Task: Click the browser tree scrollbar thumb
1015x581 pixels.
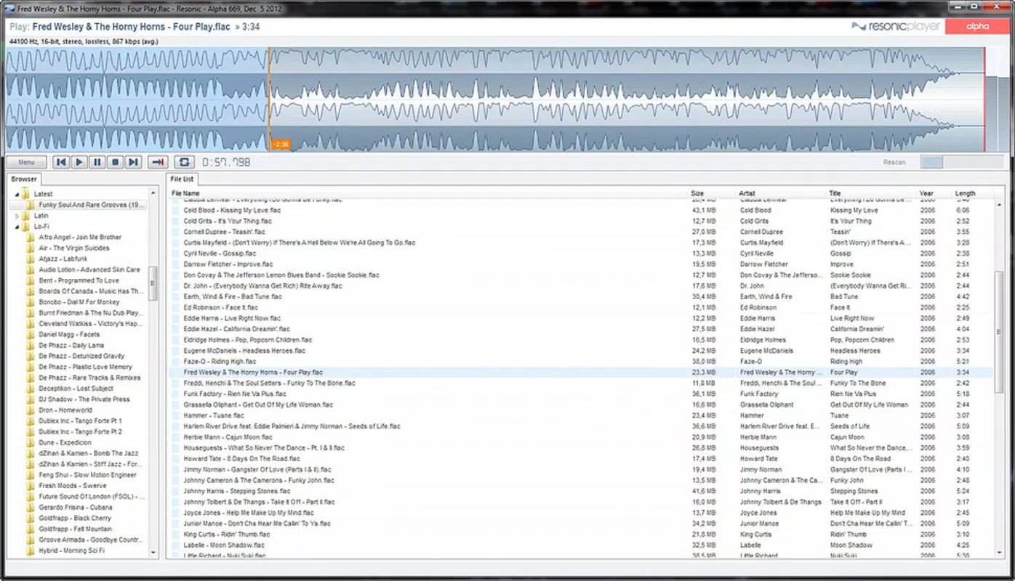Action: point(153,283)
